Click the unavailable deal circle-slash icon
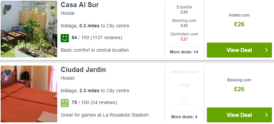Image resolution: width=274 pixels, height=124 pixels. [184, 102]
